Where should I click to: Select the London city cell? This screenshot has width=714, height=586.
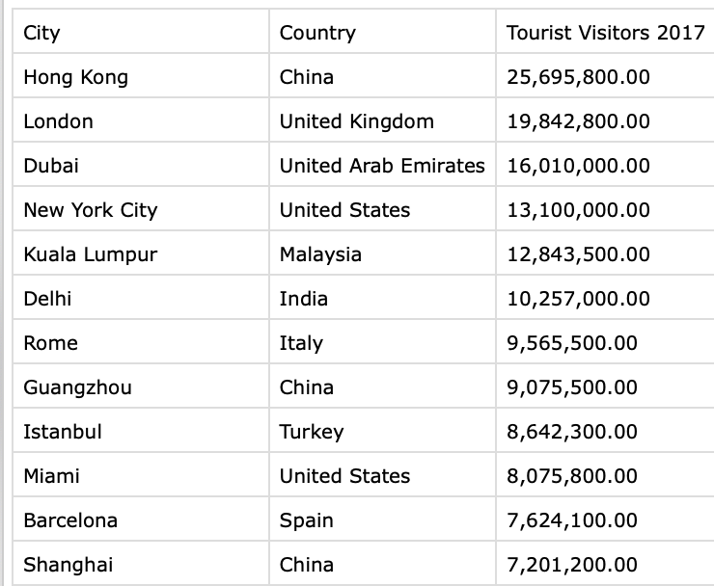point(58,121)
